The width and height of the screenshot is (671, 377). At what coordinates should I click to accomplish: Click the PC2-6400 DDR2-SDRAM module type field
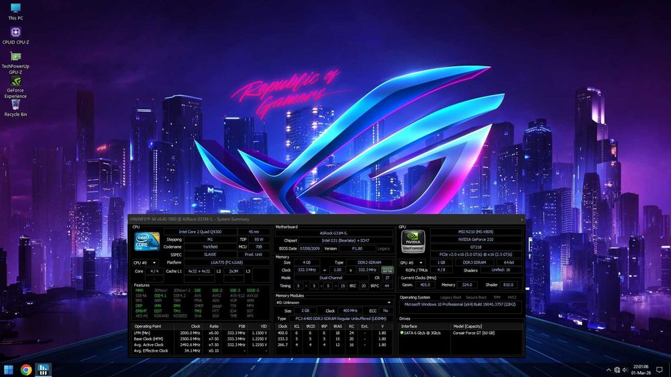341,319
